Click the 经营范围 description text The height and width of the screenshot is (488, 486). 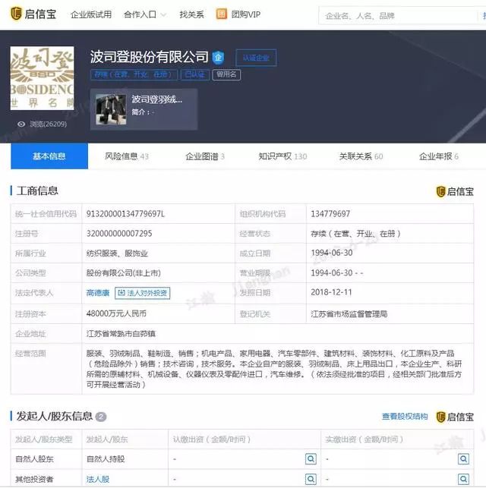point(274,369)
